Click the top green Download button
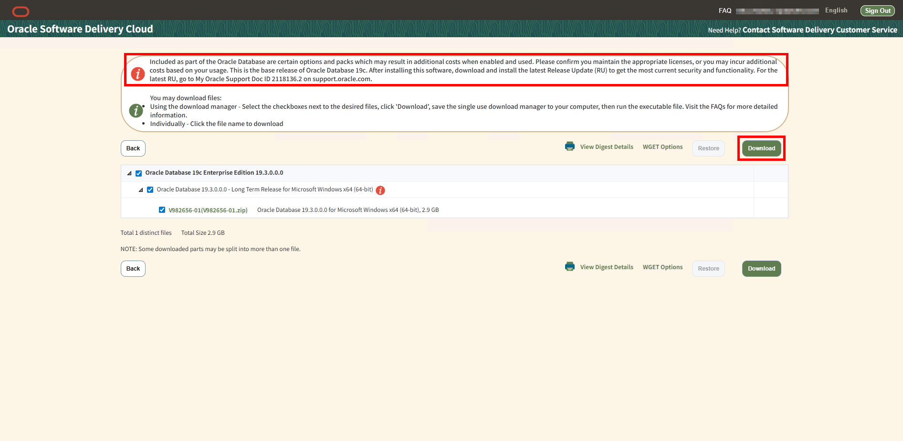 click(762, 148)
